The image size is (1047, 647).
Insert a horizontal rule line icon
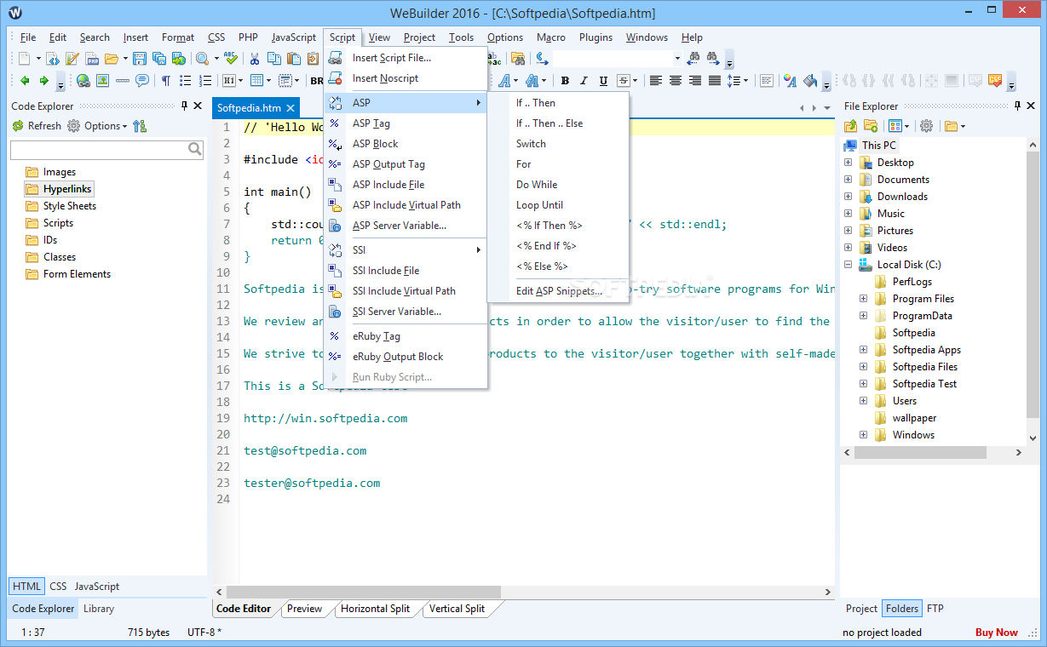click(x=122, y=81)
